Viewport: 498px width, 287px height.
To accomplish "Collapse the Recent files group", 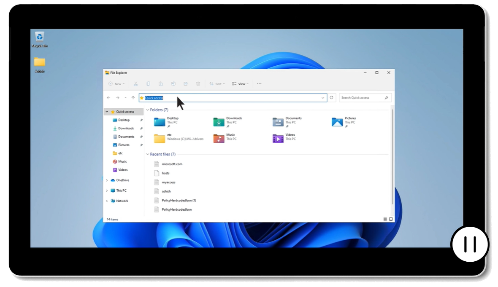I will tap(147, 154).
